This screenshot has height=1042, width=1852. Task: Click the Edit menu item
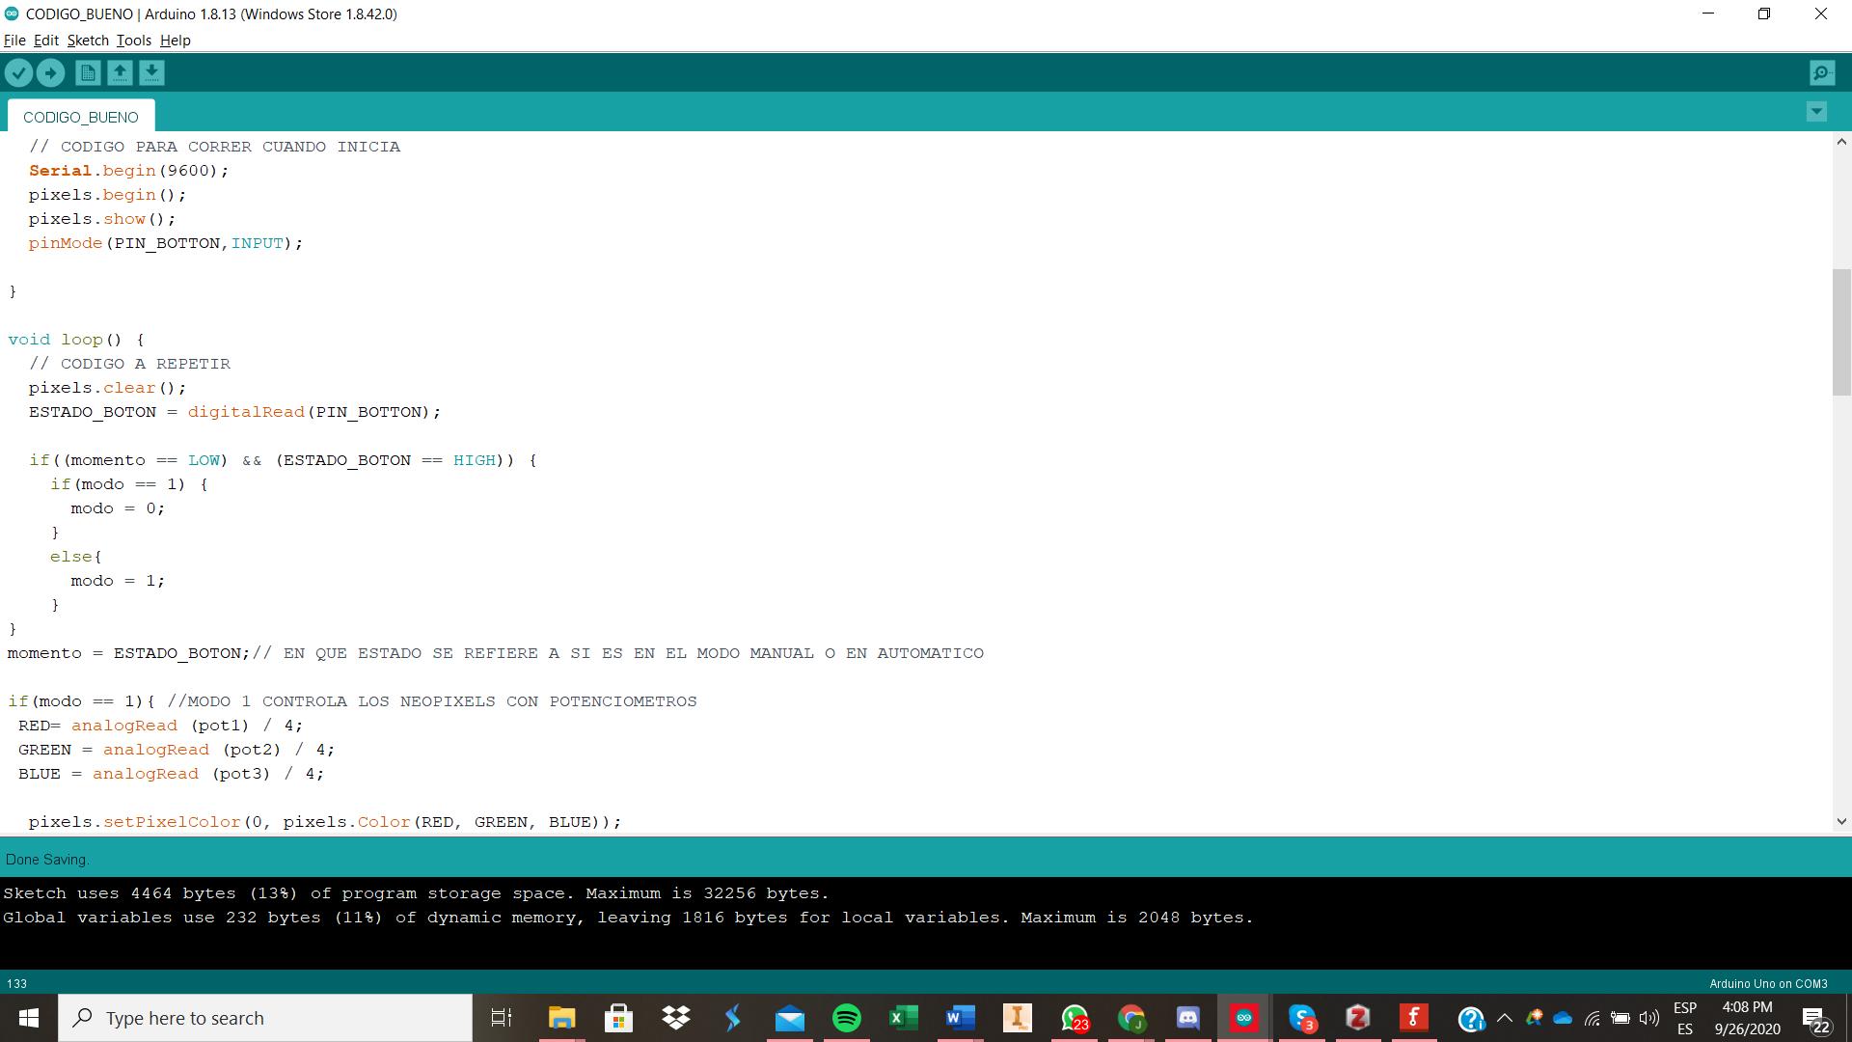click(x=43, y=40)
